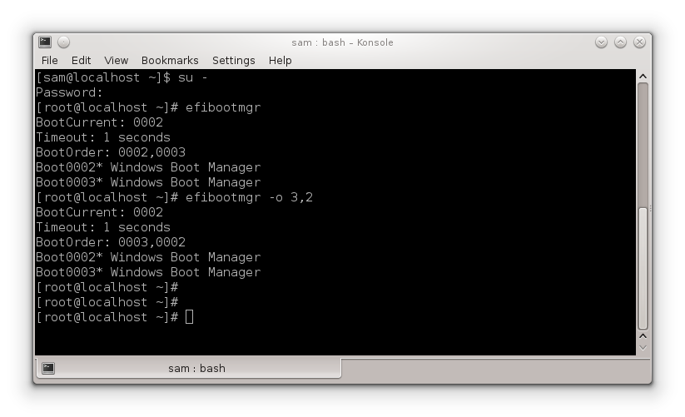Open the Edit menu
685x417 pixels.
pyautogui.click(x=81, y=60)
